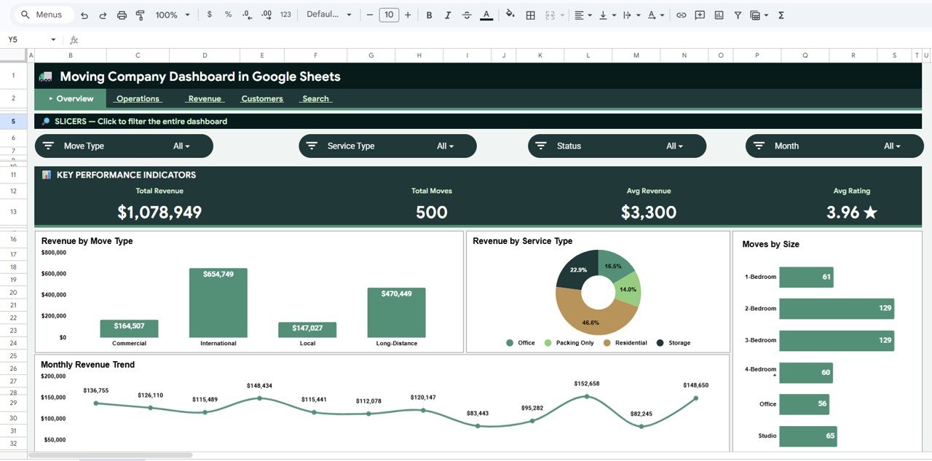Click the font size field showing 10
This screenshot has height=461, width=932.
pyautogui.click(x=389, y=15)
